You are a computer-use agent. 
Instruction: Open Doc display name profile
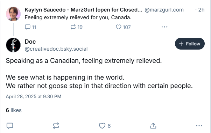click(x=30, y=42)
